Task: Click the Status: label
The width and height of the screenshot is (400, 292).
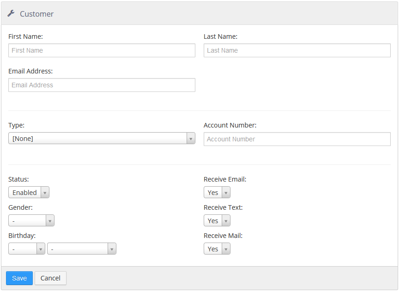Action: (x=18, y=179)
